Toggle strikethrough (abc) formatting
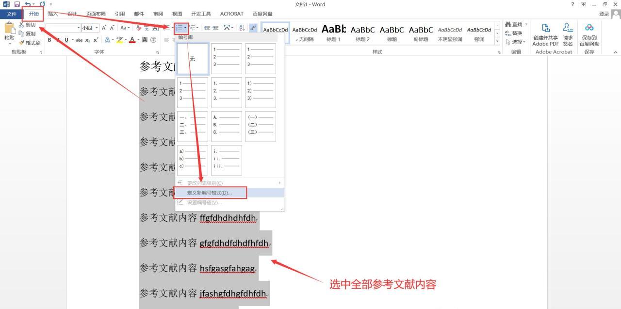Viewport: 621px width, 309px height. pos(79,40)
